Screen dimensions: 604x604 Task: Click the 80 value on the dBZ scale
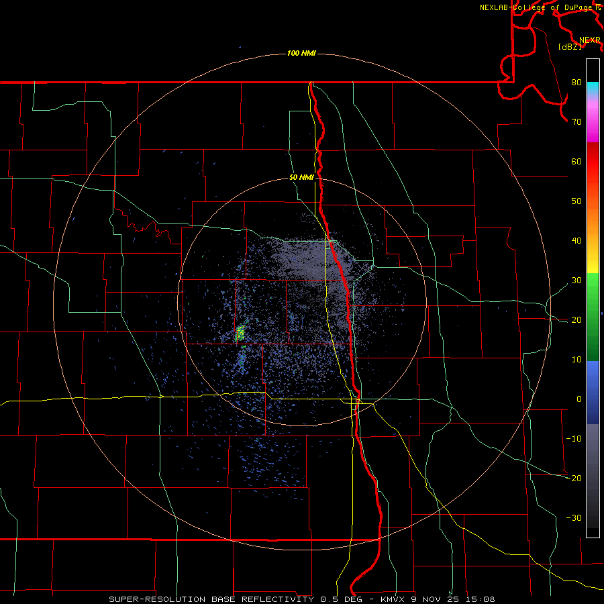(576, 83)
